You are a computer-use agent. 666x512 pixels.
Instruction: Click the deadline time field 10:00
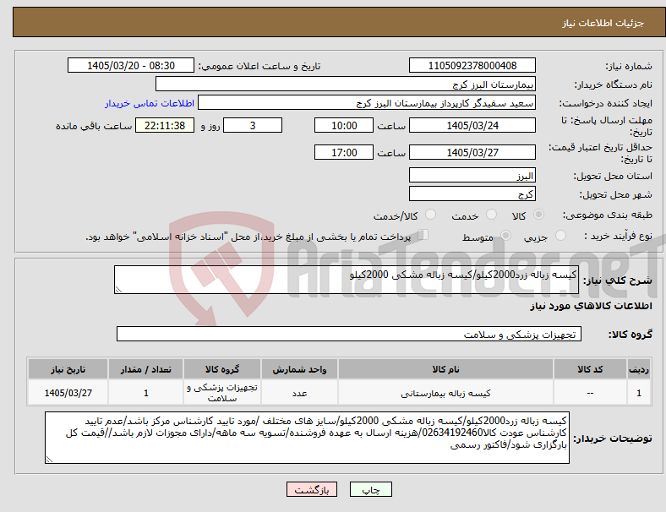(344, 125)
